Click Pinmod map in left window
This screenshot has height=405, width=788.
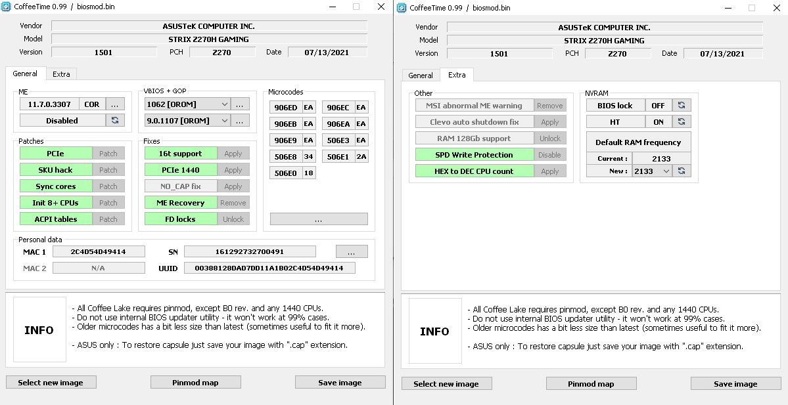tap(195, 383)
